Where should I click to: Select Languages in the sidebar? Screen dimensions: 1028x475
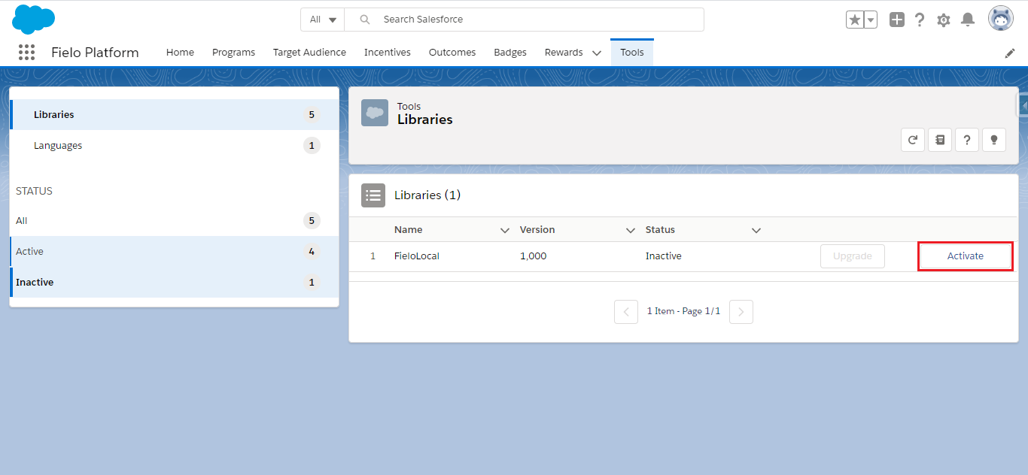point(175,146)
